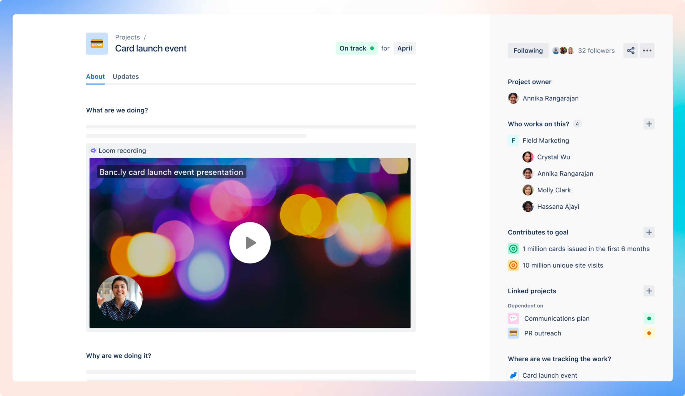685x396 pixels.
Task: Open the Projects breadcrumb link
Action: click(x=127, y=37)
